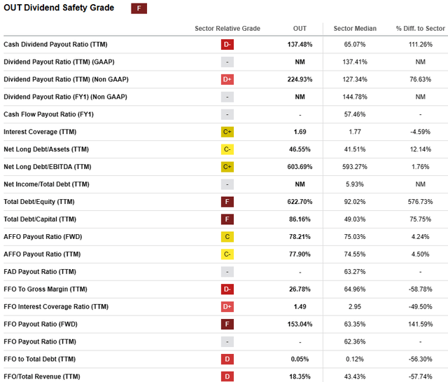Click the D+ grade for FFO Interest Coverage Ratio
Image resolution: width=448 pixels, height=382 pixels.
pos(227,306)
